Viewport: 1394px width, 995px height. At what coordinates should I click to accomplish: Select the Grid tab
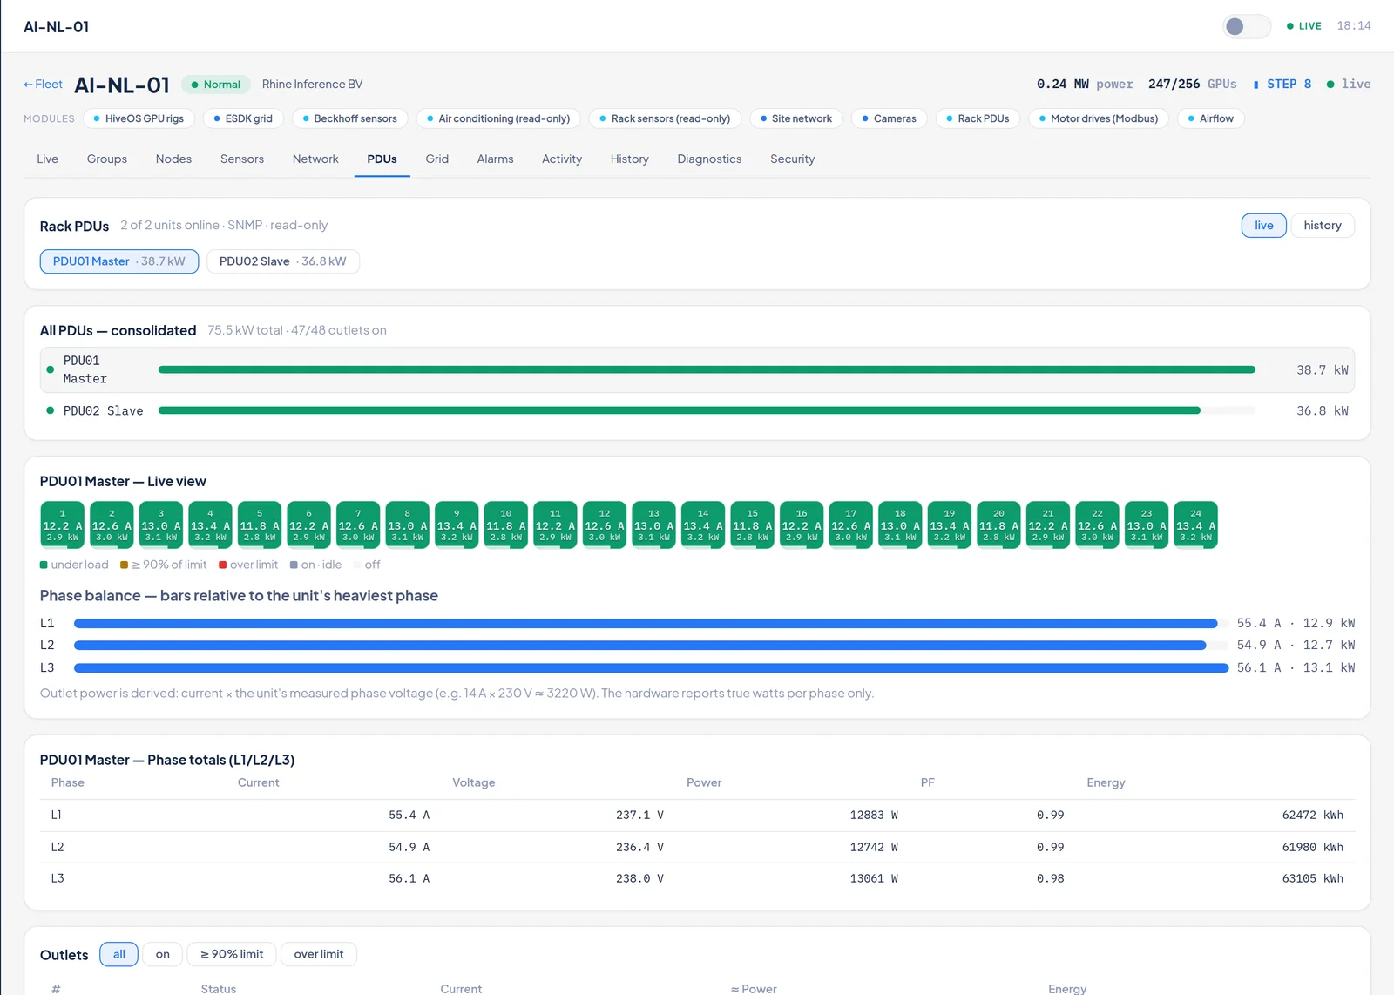coord(437,159)
